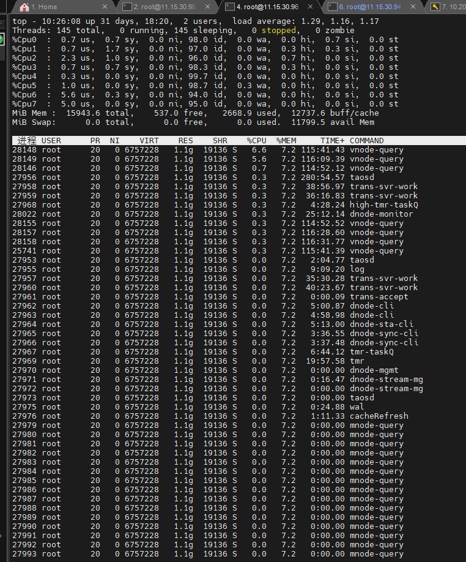Click the terminal icon on active tab 4
Image resolution: width=466 pixels, height=562 pixels.
(229, 7)
